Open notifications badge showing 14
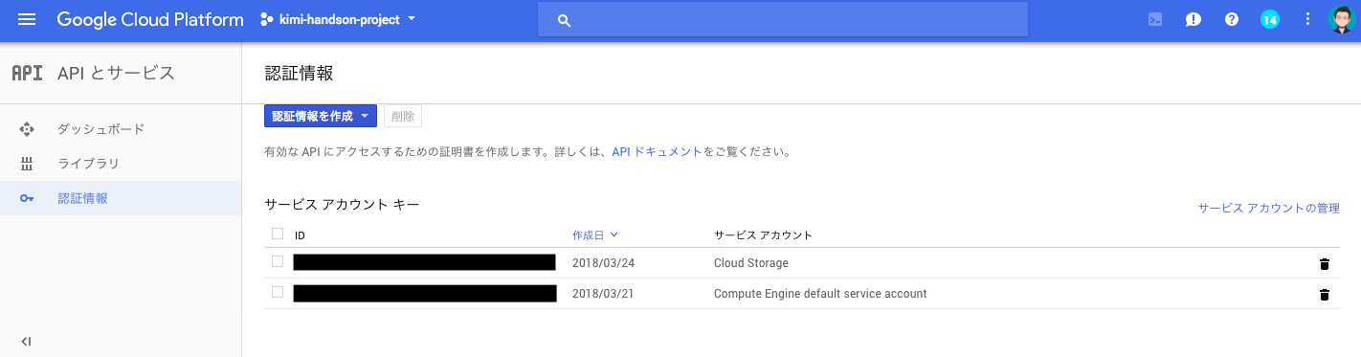This screenshot has height=357, width=1361. point(1270,19)
